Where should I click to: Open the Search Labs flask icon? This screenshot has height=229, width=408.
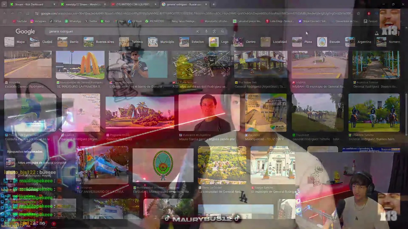click(x=376, y=33)
